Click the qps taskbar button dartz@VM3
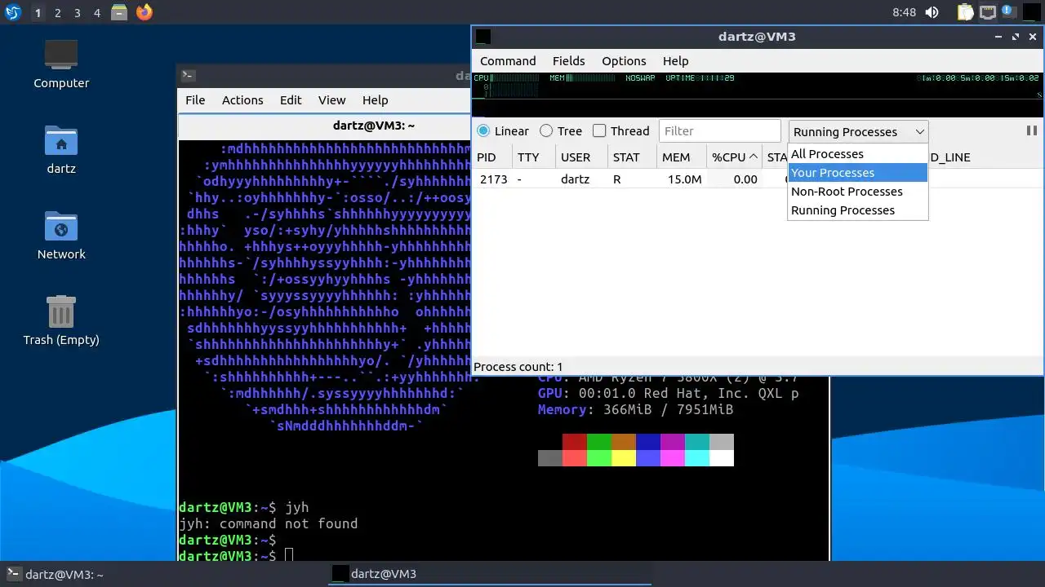1045x587 pixels. (490, 574)
